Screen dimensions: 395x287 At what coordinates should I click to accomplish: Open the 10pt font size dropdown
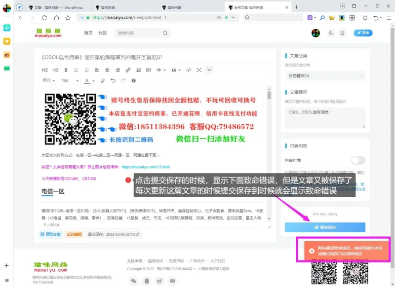click(70, 80)
